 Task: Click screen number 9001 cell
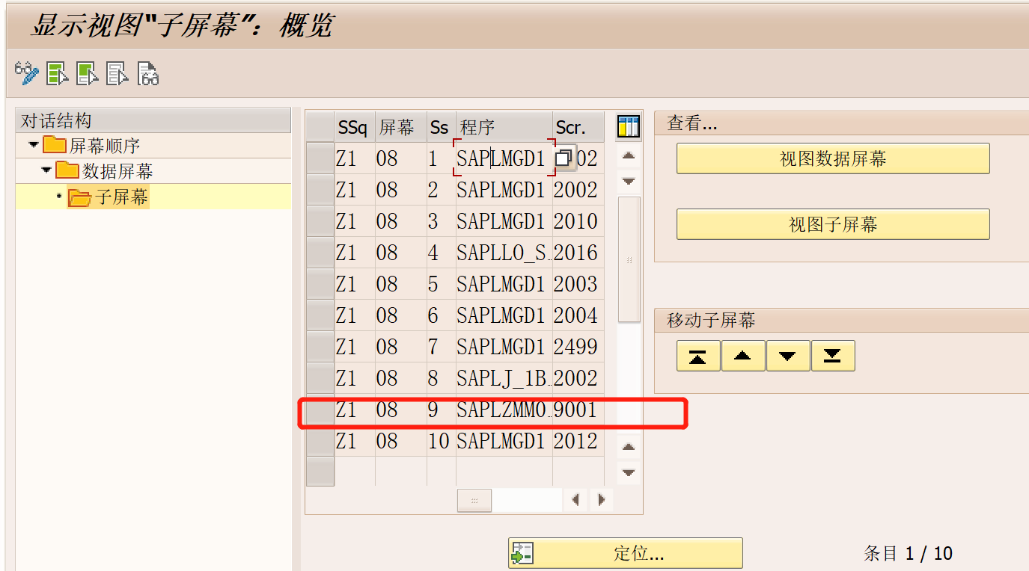[578, 410]
